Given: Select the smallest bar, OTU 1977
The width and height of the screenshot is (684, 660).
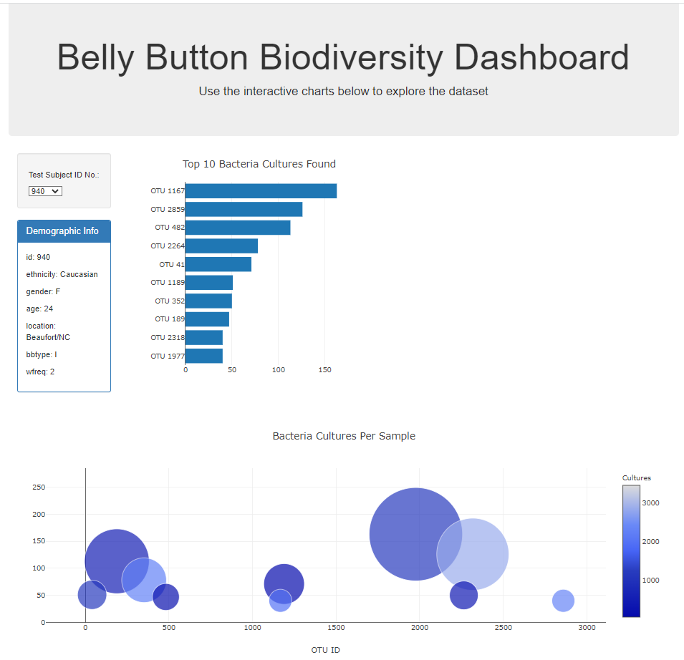Looking at the screenshot, I should pyautogui.click(x=203, y=355).
